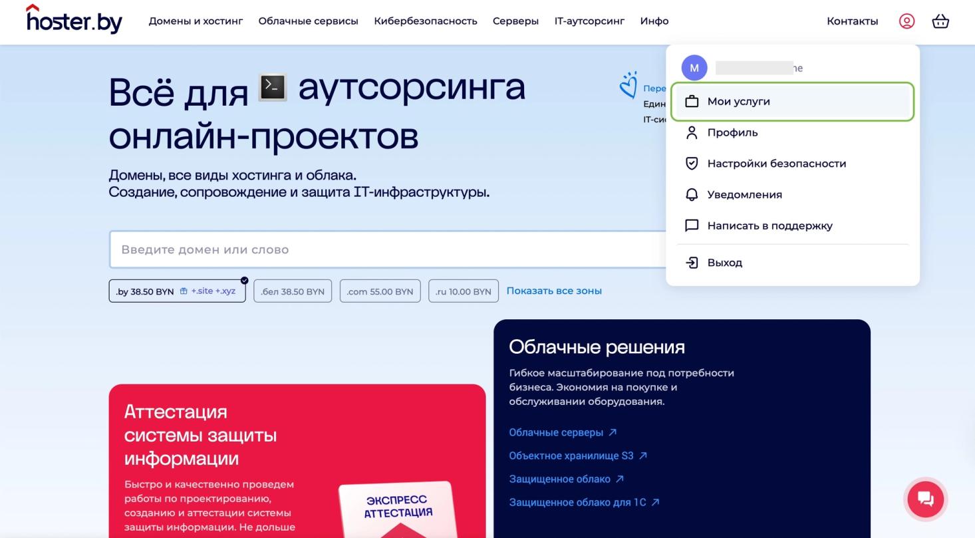Click the arrow icon next to Облачные серверы

click(613, 432)
